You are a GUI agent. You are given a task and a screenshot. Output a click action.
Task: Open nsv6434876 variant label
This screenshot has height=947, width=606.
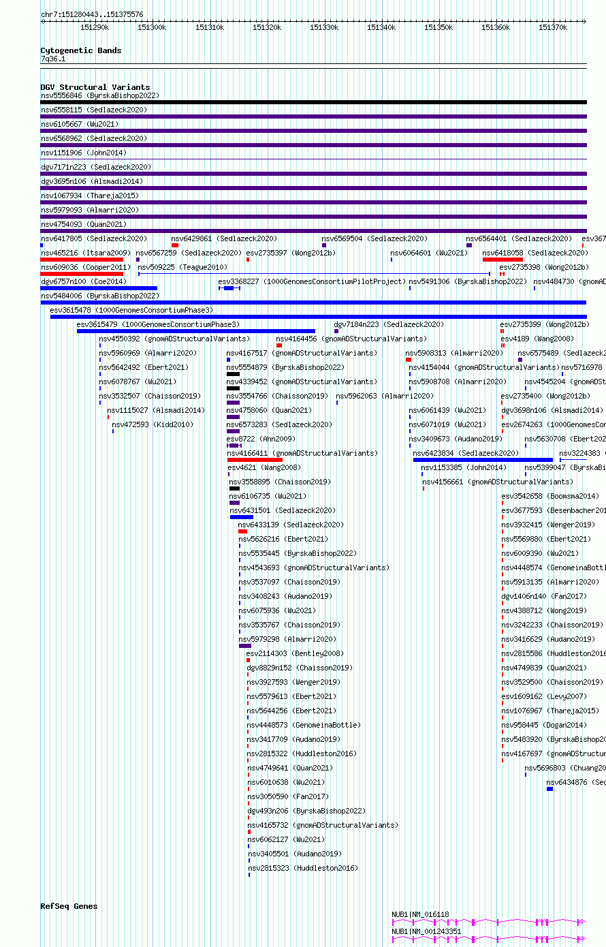point(576,783)
